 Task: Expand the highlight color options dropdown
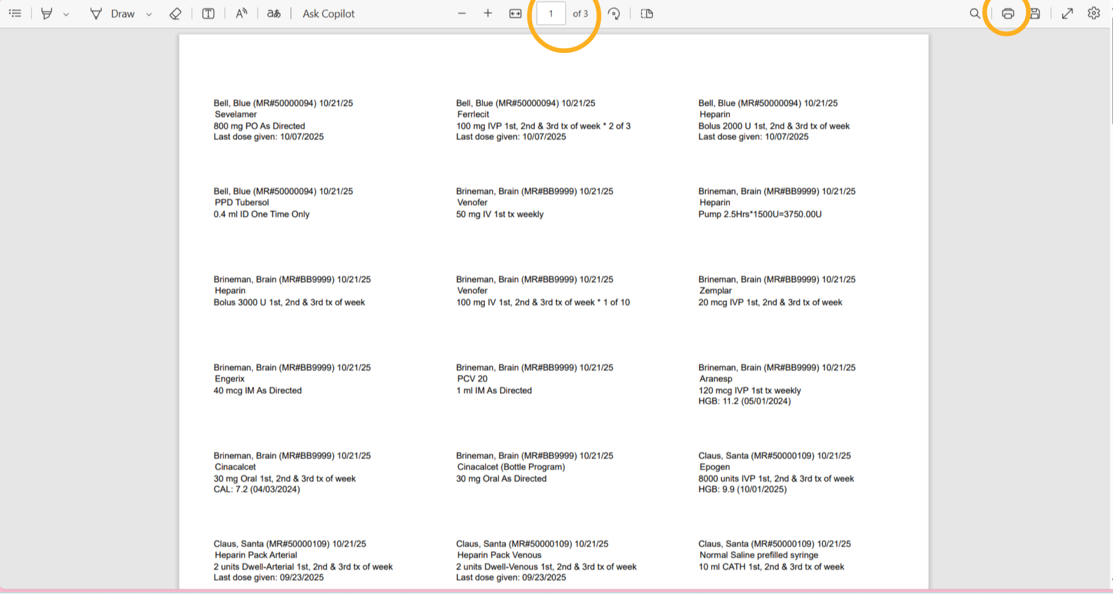[x=66, y=14]
